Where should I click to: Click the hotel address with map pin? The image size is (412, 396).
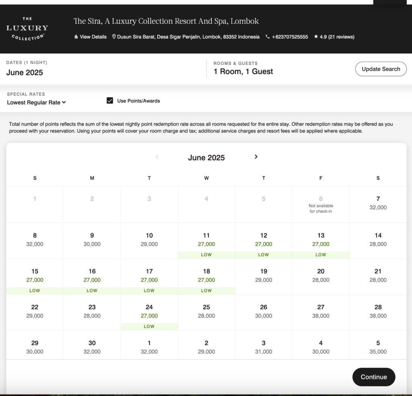click(x=186, y=37)
